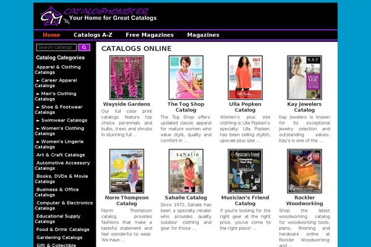Open the Musician's Friend Catalog title link
Image resolution: width=371 pixels, height=247 pixels.
245,201
